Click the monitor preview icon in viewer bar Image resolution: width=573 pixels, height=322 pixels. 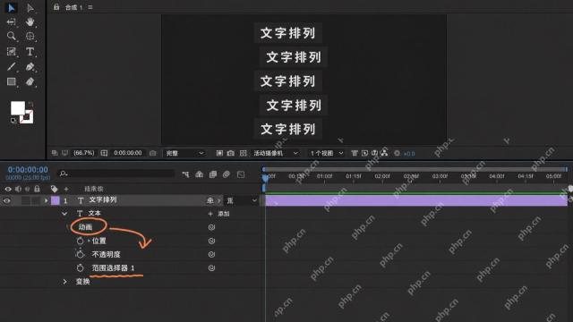[64, 153]
